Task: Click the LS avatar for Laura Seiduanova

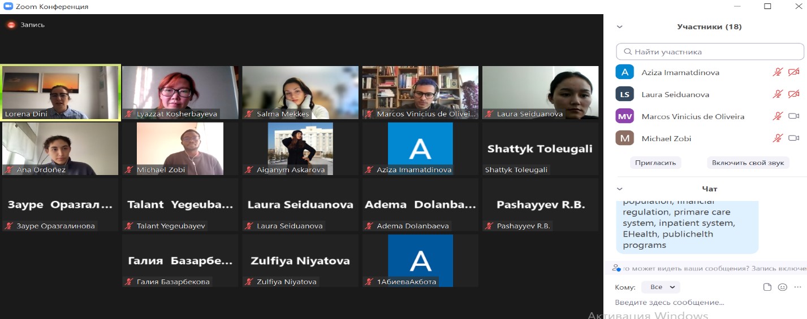Action: [624, 94]
